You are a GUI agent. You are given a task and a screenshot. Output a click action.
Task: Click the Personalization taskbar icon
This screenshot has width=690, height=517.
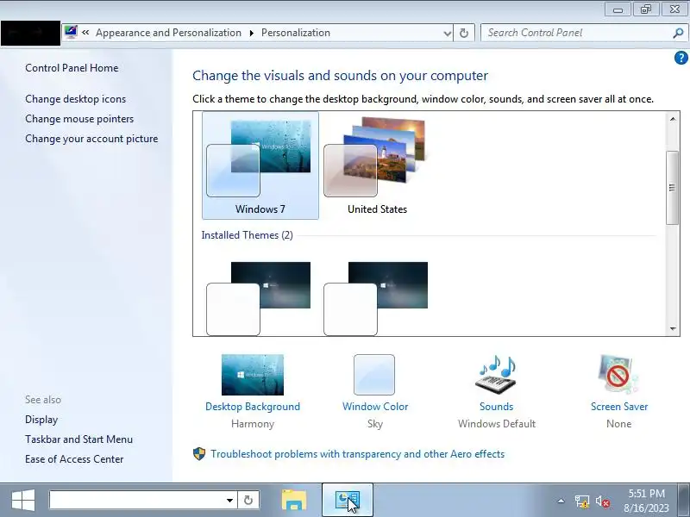pos(348,501)
